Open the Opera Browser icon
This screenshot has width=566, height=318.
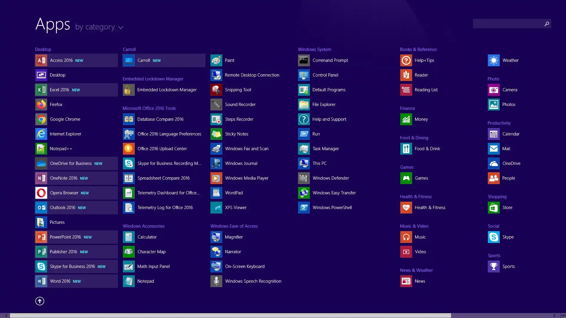coord(41,193)
